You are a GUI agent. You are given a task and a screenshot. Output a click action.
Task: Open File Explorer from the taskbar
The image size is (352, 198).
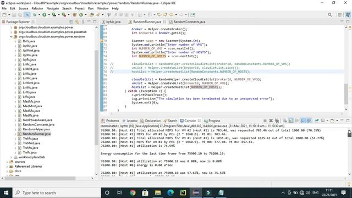coord(158,193)
